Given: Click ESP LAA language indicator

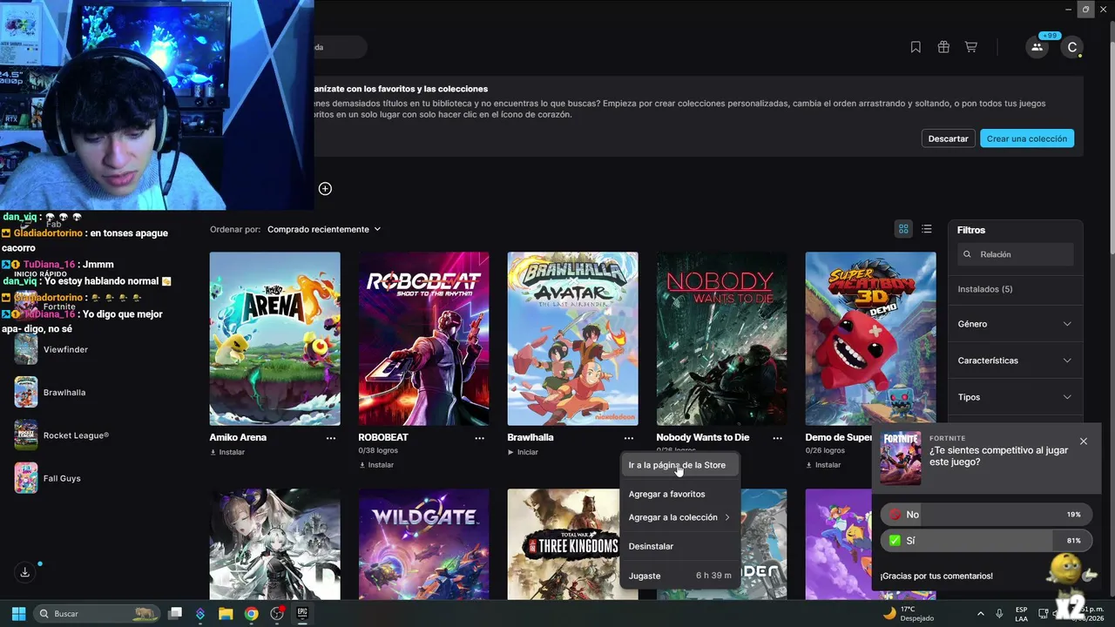Looking at the screenshot, I should point(1022,614).
